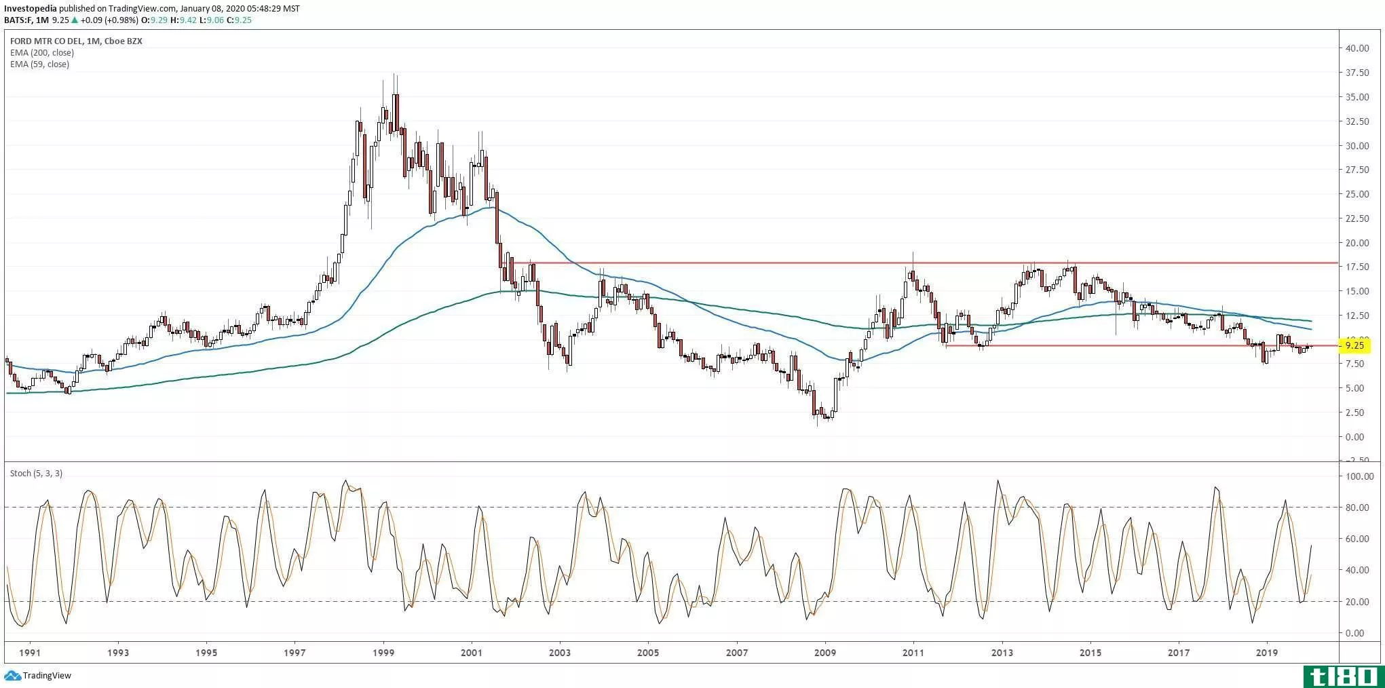This screenshot has height=688, width=1385.
Task: Click the TradingView logo at bottom left
Action: coord(38,676)
